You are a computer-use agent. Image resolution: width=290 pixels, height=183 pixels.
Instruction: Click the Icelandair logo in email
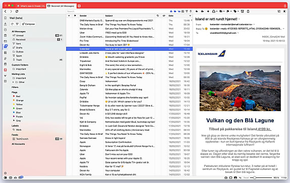pyautogui.click(x=212, y=54)
